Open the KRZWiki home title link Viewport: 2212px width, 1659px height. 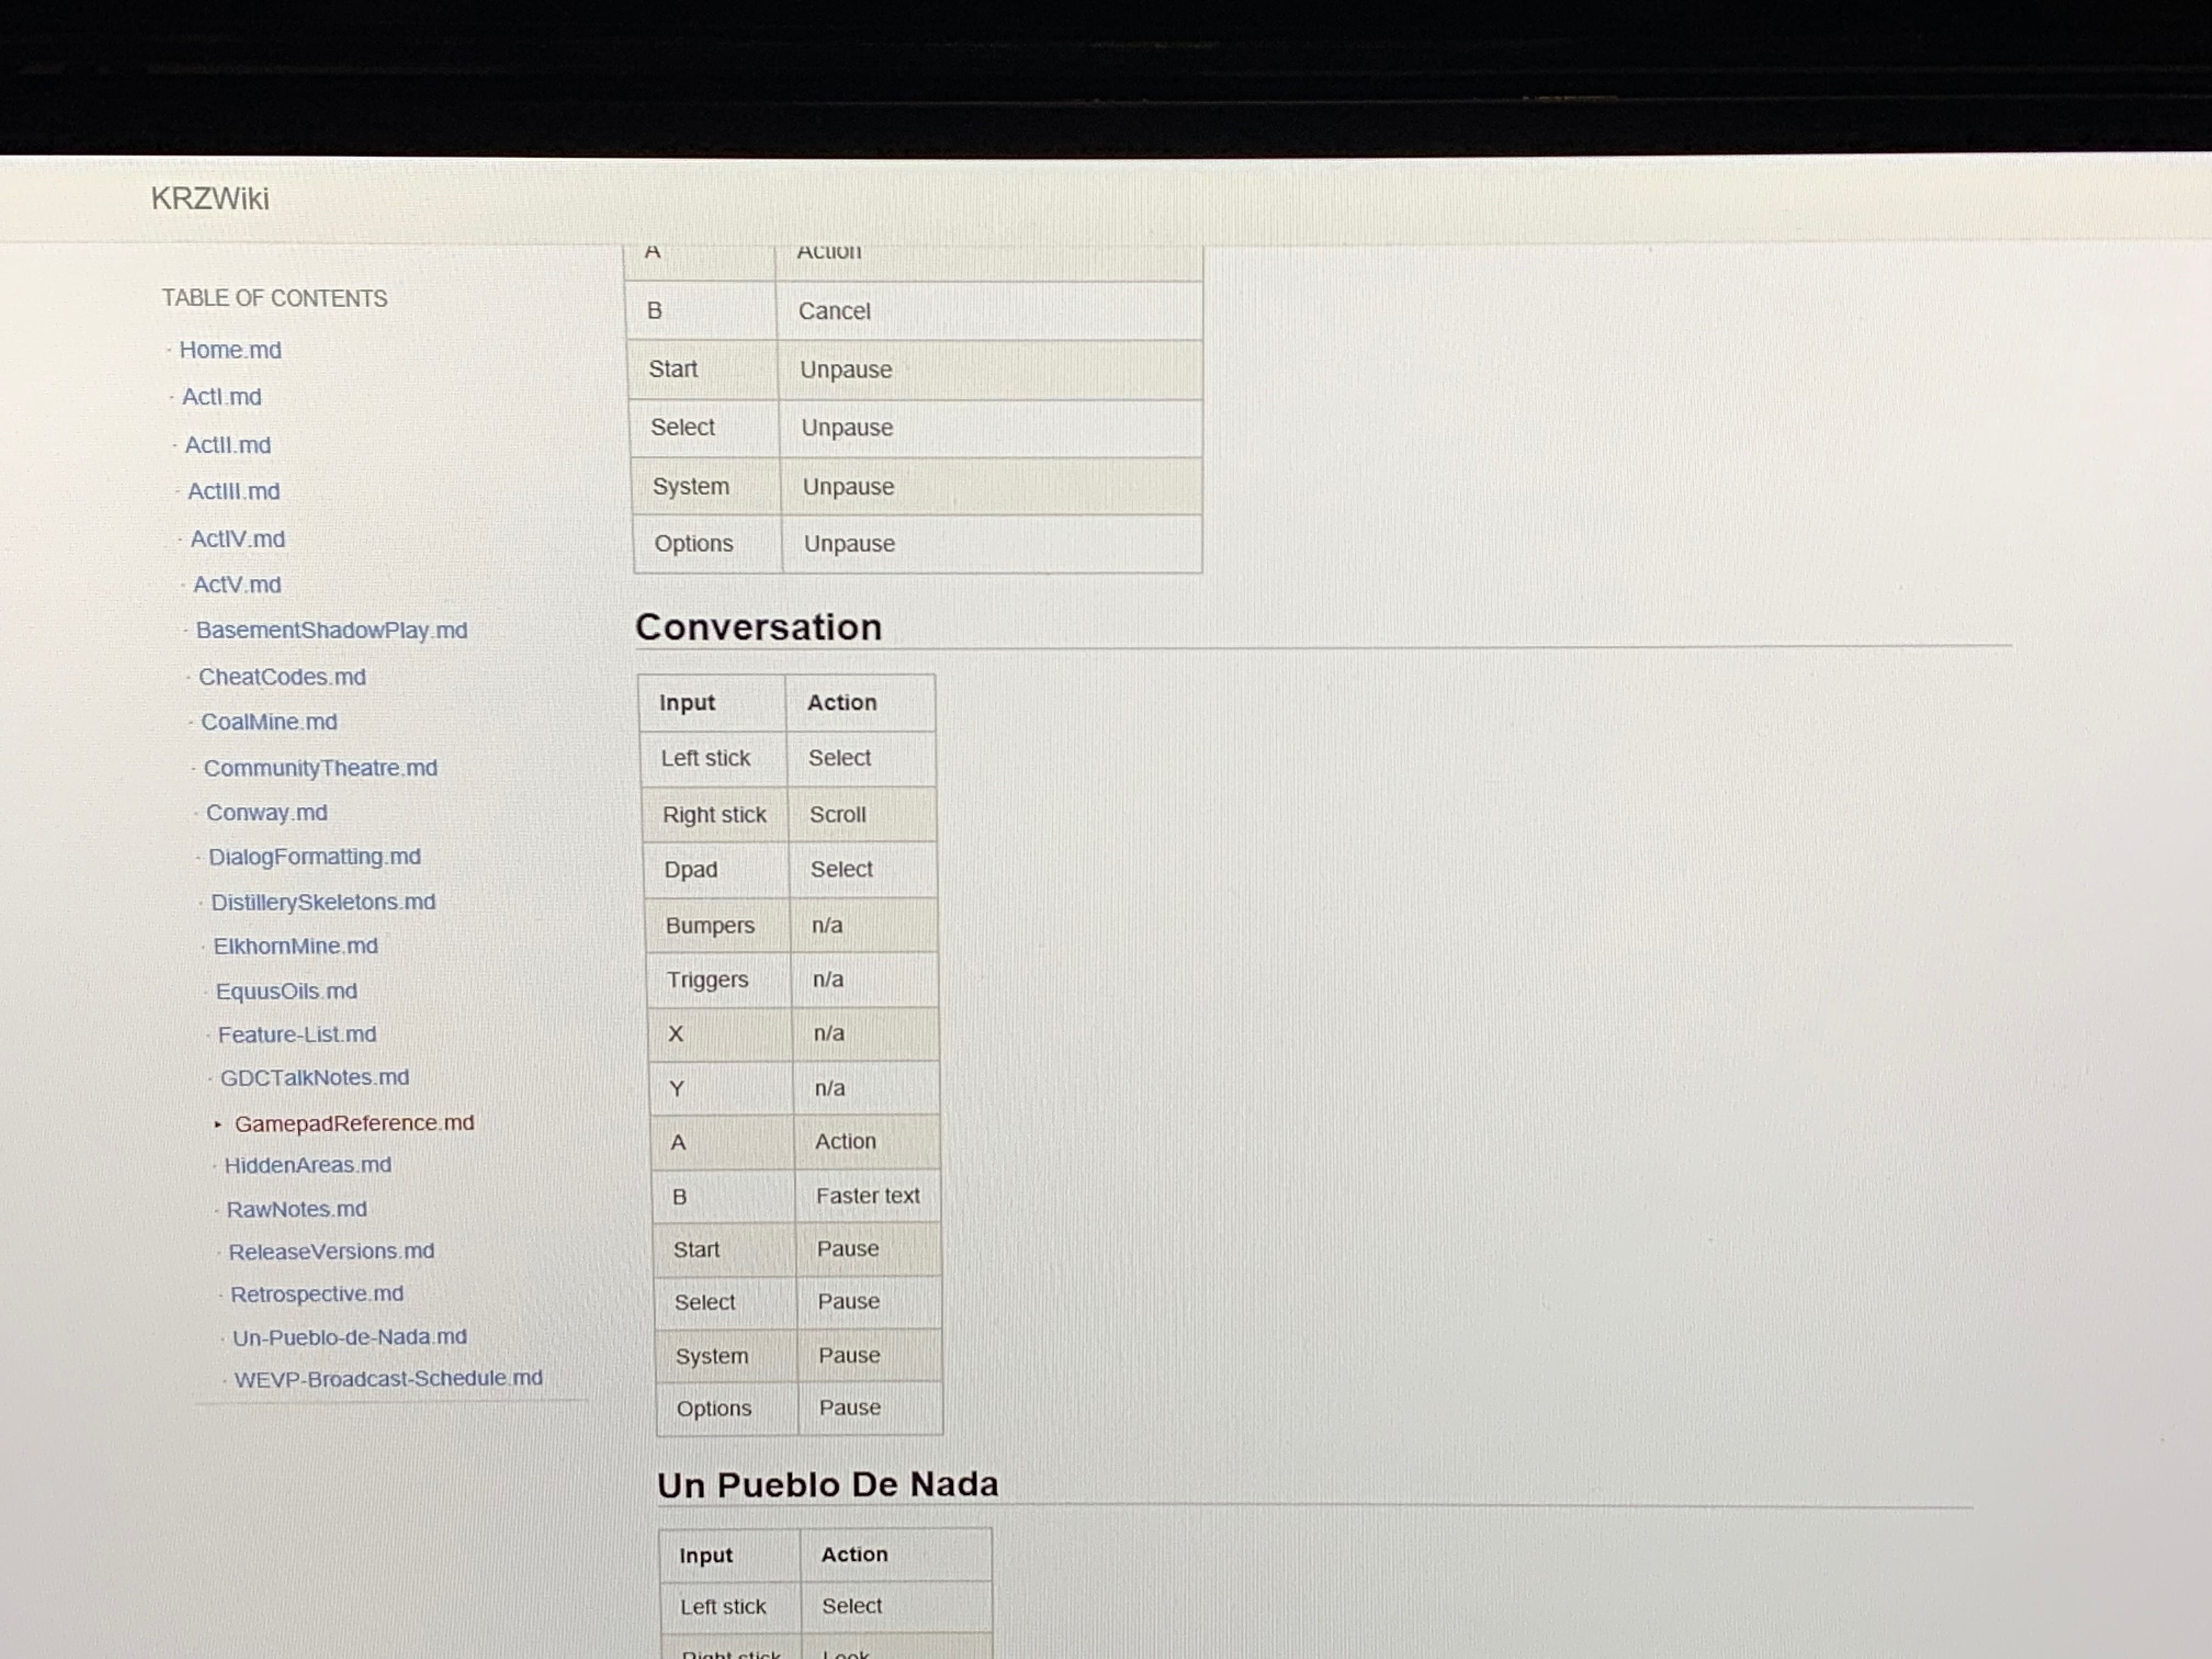tap(210, 199)
